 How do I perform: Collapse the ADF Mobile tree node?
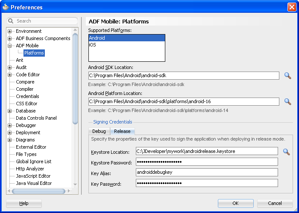tap(9, 46)
